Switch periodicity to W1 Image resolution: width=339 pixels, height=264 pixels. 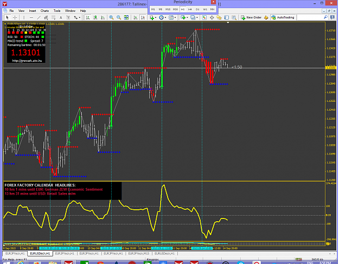coord(205,9)
